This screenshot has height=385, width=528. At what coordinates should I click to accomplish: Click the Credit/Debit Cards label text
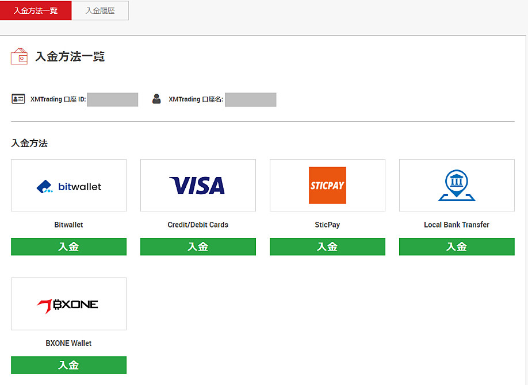point(198,225)
